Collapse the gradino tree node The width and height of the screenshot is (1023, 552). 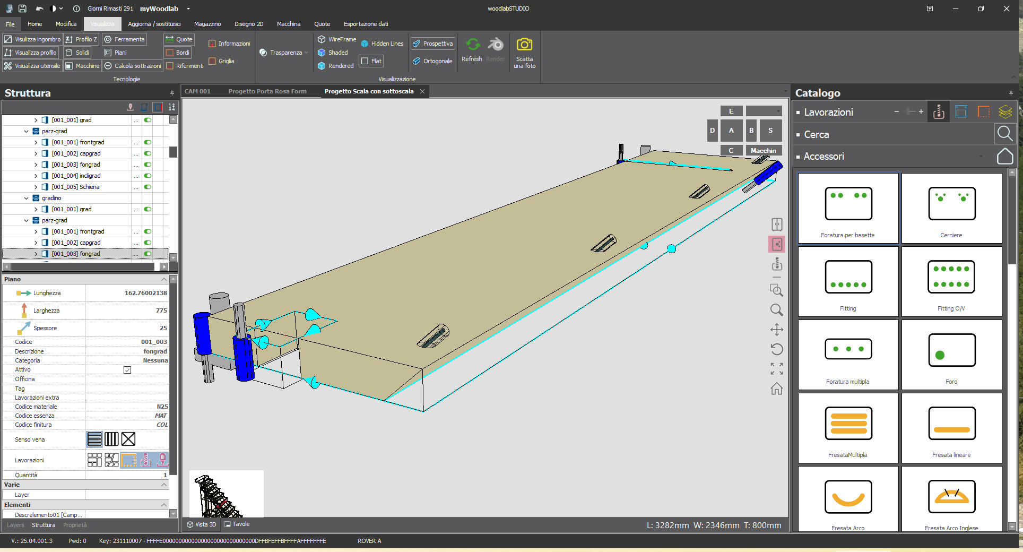coord(27,198)
